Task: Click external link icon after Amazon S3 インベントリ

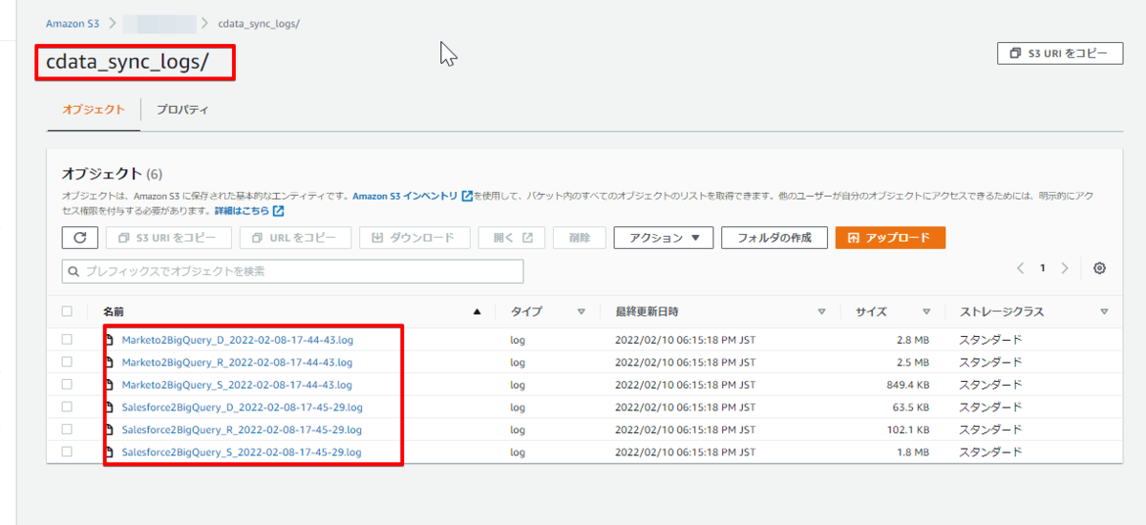Action: tap(468, 196)
